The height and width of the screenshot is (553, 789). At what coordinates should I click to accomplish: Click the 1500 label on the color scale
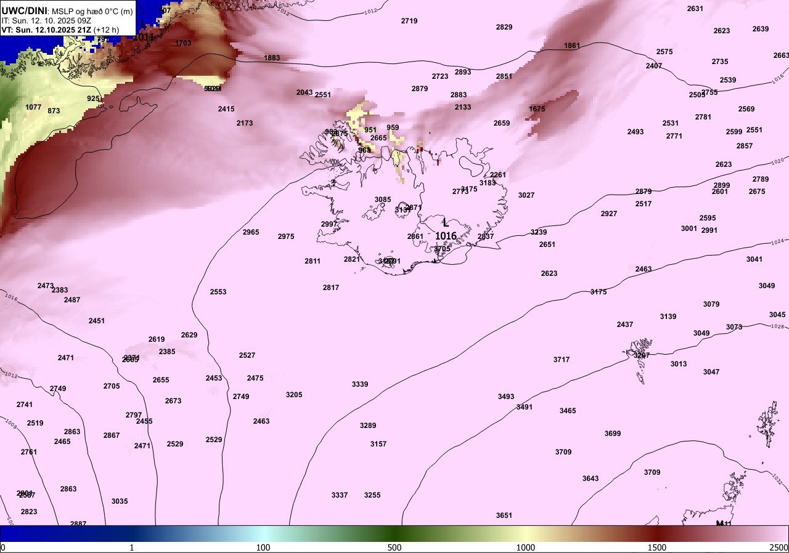coord(657,548)
